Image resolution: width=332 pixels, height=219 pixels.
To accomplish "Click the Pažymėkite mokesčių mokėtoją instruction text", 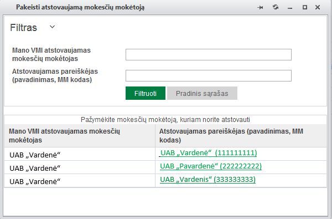I will 165,120.
